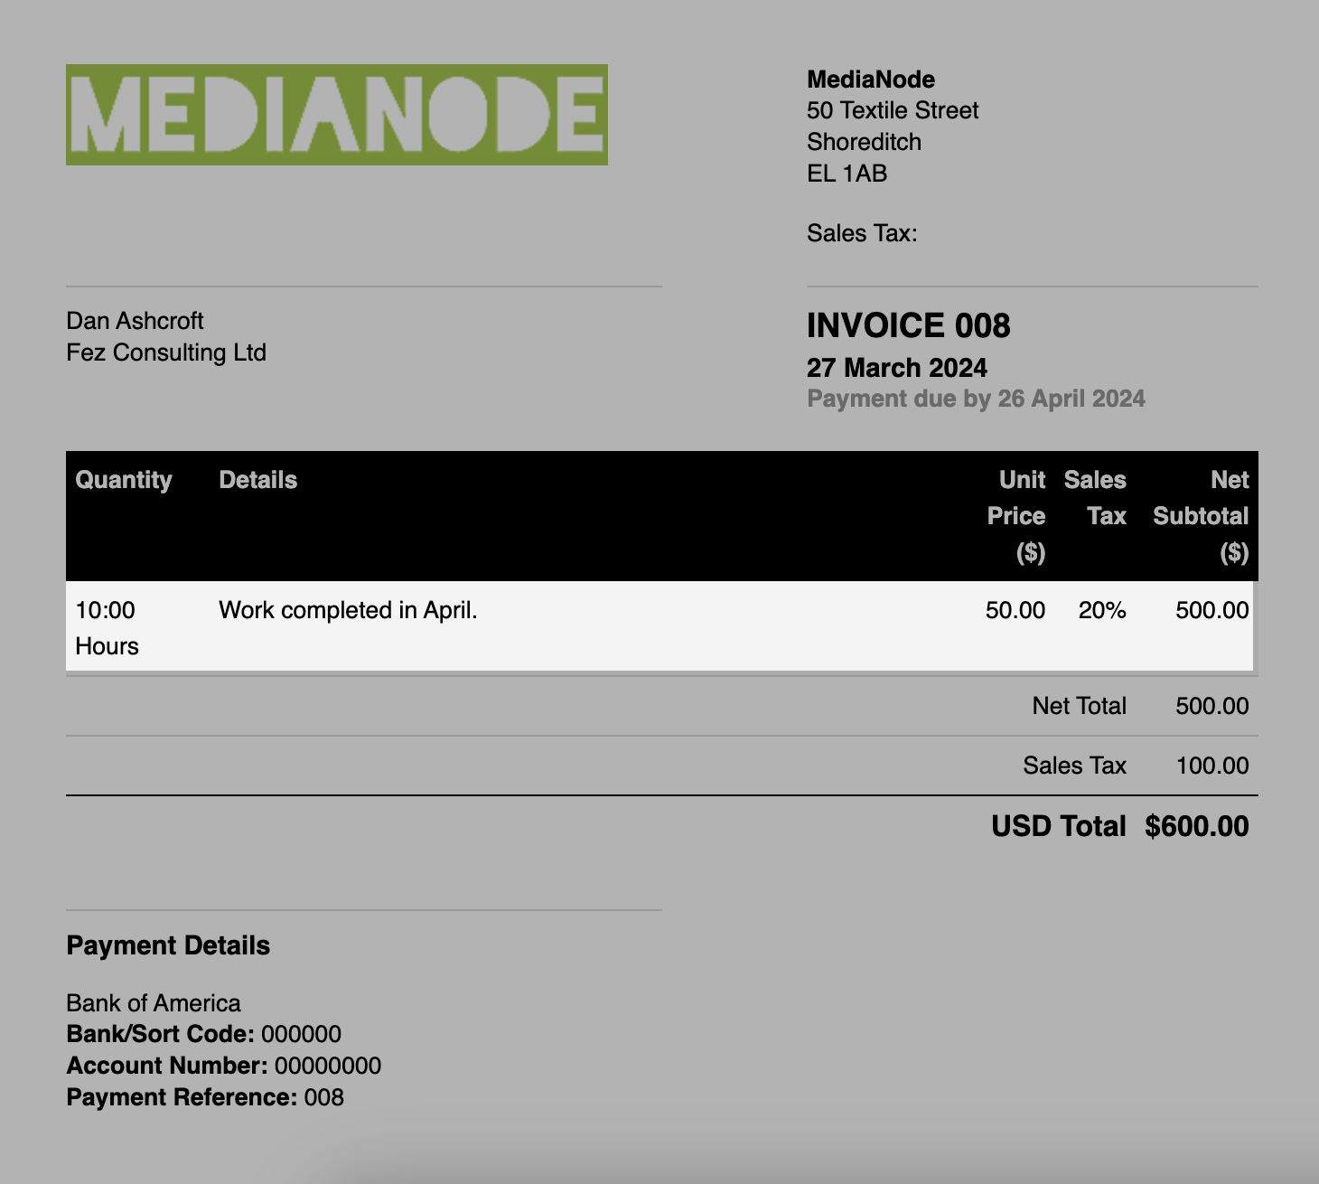Image resolution: width=1319 pixels, height=1184 pixels.
Task: Click the Net Total amount 500.00
Action: (x=1211, y=706)
